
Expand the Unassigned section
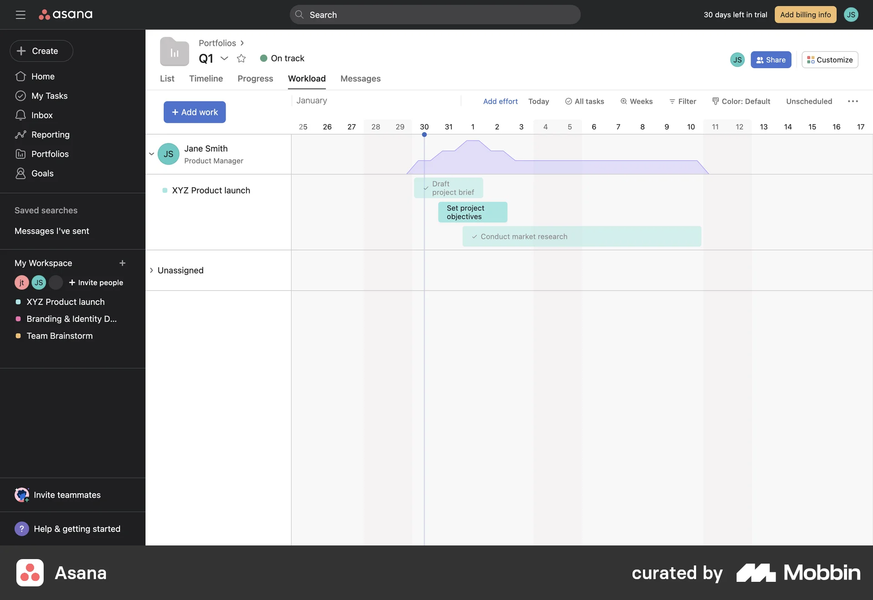pos(151,270)
